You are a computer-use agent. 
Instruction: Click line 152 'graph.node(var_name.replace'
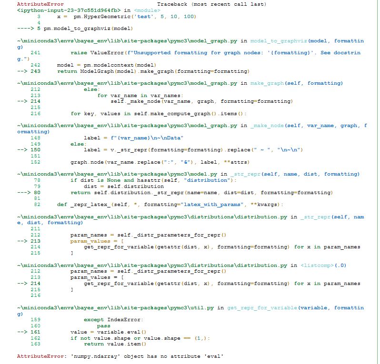[x=160, y=162]
